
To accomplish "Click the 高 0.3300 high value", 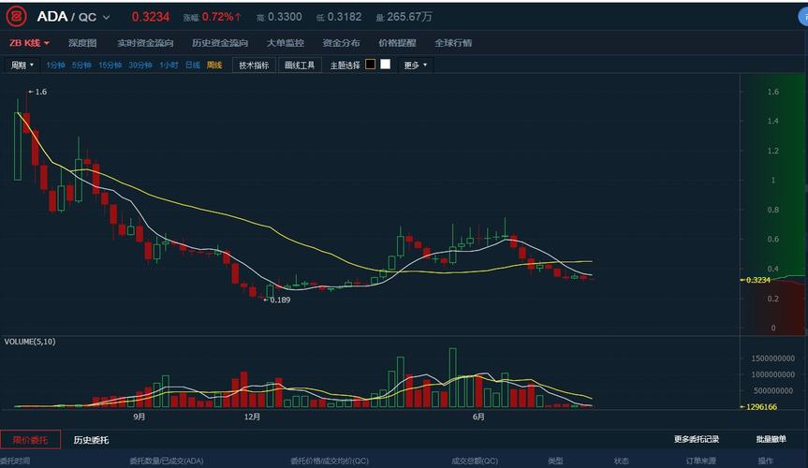I will point(279,17).
